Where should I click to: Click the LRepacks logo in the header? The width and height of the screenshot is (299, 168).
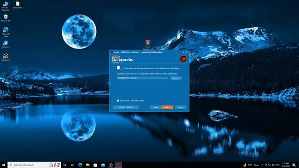123,59
